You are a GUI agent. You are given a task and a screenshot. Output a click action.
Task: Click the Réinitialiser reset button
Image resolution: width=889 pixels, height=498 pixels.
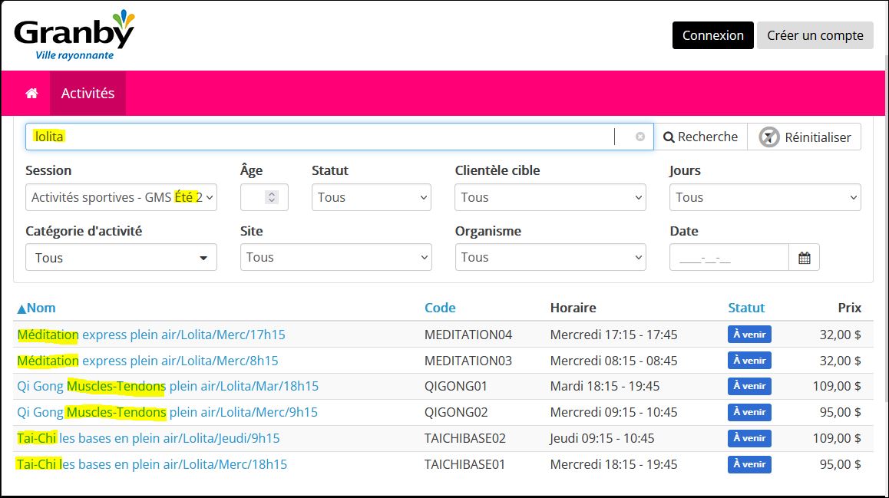[804, 137]
